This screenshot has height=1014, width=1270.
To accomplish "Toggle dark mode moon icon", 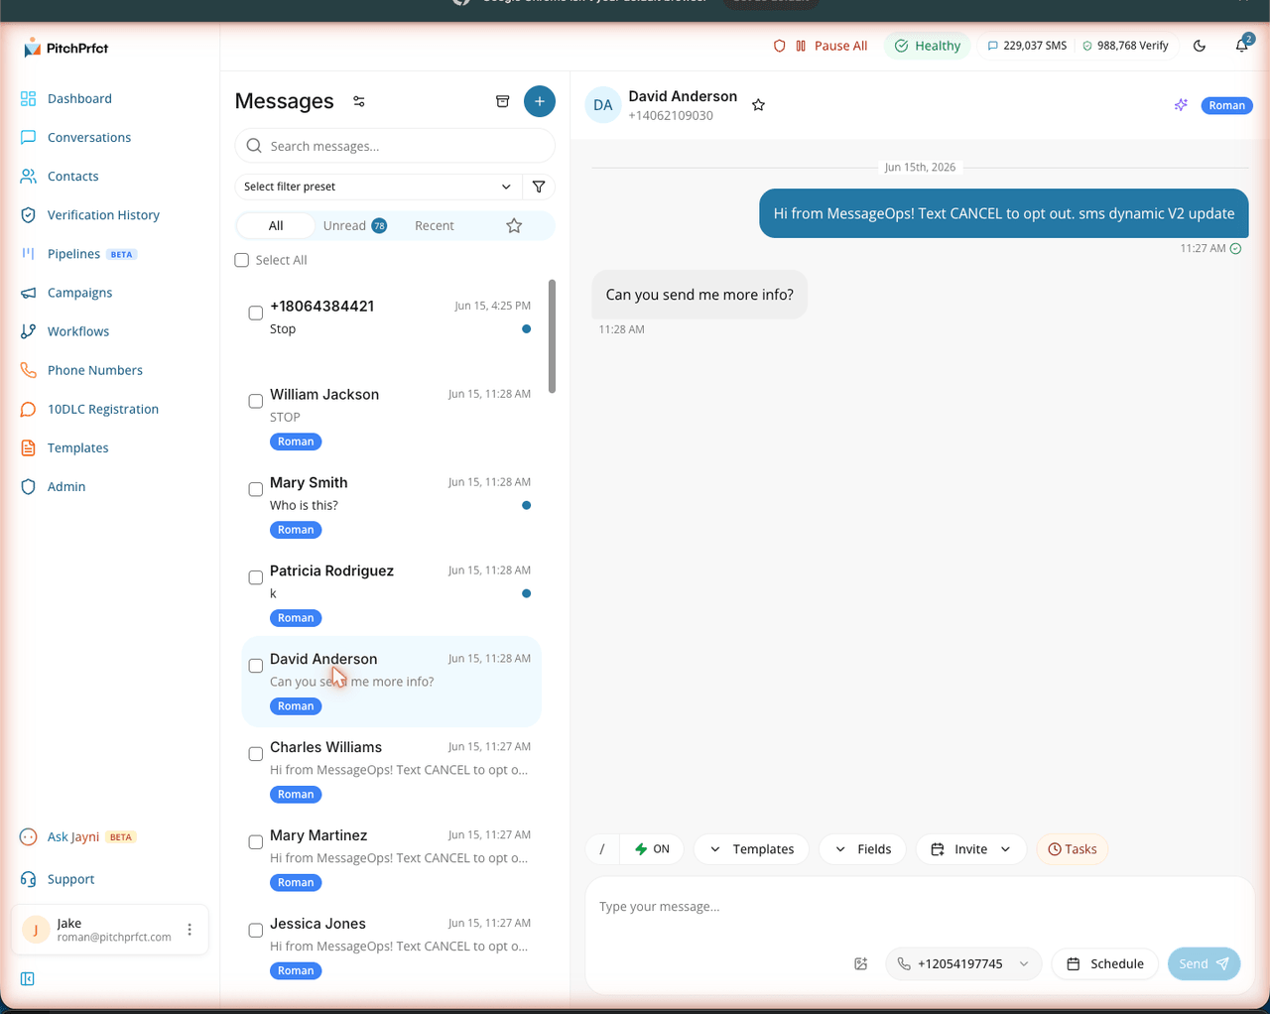I will (x=1200, y=46).
